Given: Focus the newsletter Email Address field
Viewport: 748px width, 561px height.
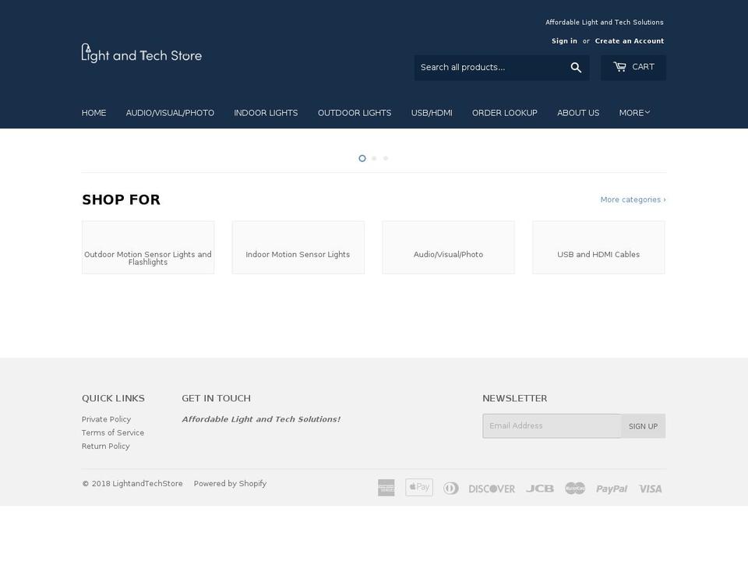Looking at the screenshot, I should click(x=552, y=426).
